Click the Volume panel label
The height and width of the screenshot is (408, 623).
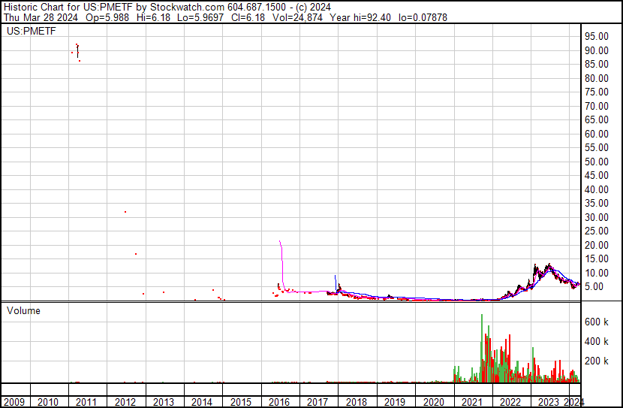click(x=23, y=310)
